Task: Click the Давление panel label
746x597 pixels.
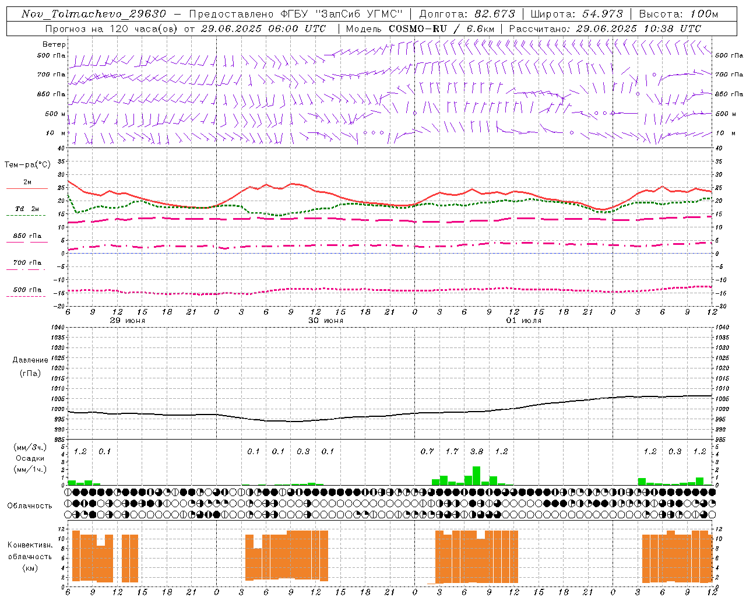Action: pyautogui.click(x=30, y=360)
